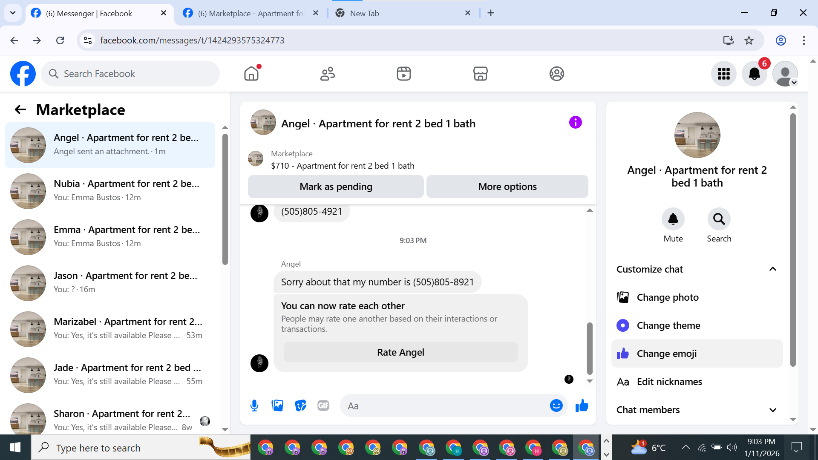The height and width of the screenshot is (460, 818).
Task: Open the Facebook menu grid icon
Action: [724, 74]
